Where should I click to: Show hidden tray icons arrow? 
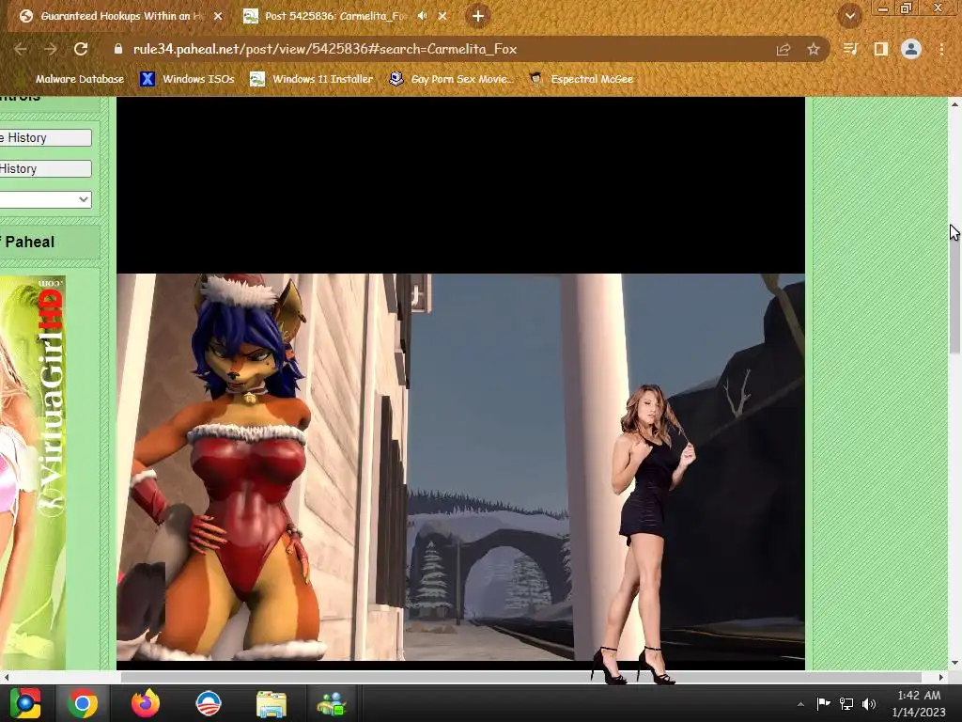click(800, 704)
